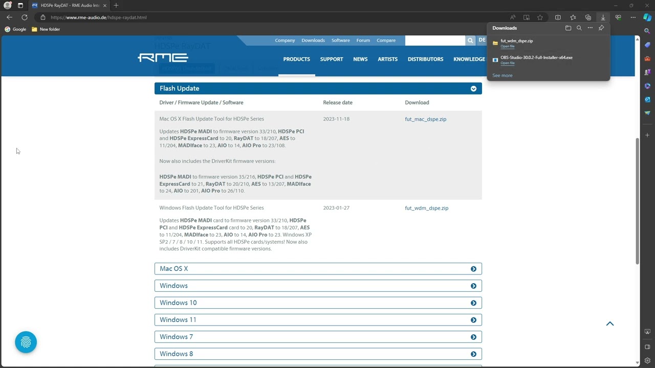Click the RME logo
Screen dimensions: 655x368
(x=163, y=58)
